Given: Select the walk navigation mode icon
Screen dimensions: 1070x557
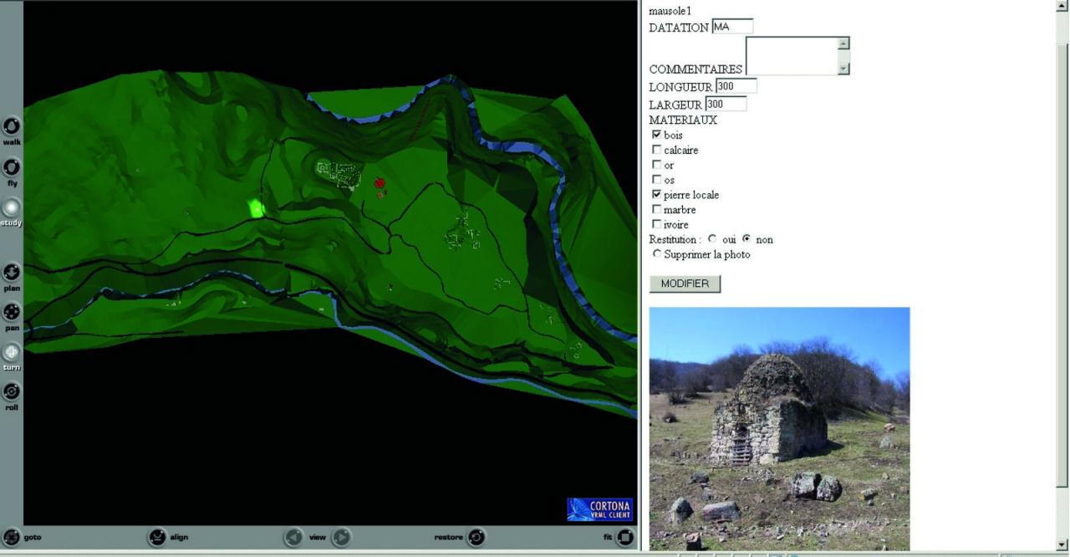Looking at the screenshot, I should click(x=12, y=126).
